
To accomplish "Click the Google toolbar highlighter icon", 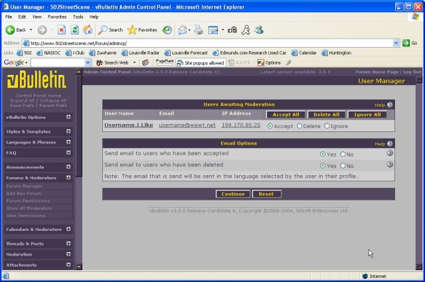I will tap(288, 63).
